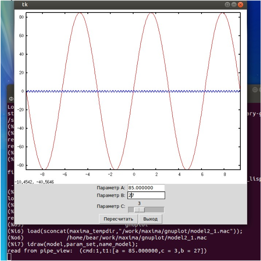Maximize the tk window

click(235, 4)
